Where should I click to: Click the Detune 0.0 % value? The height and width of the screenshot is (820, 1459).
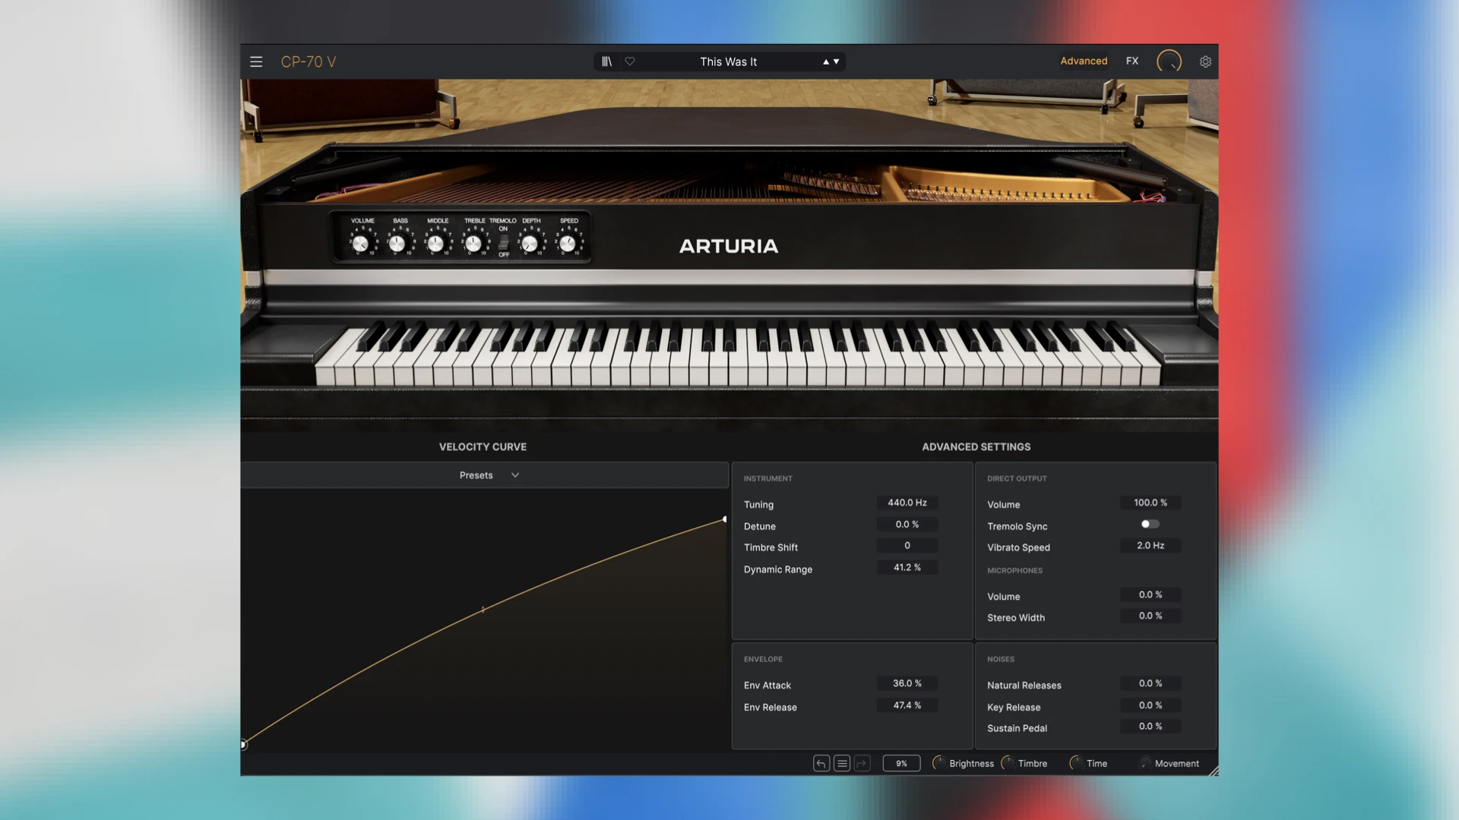(907, 525)
